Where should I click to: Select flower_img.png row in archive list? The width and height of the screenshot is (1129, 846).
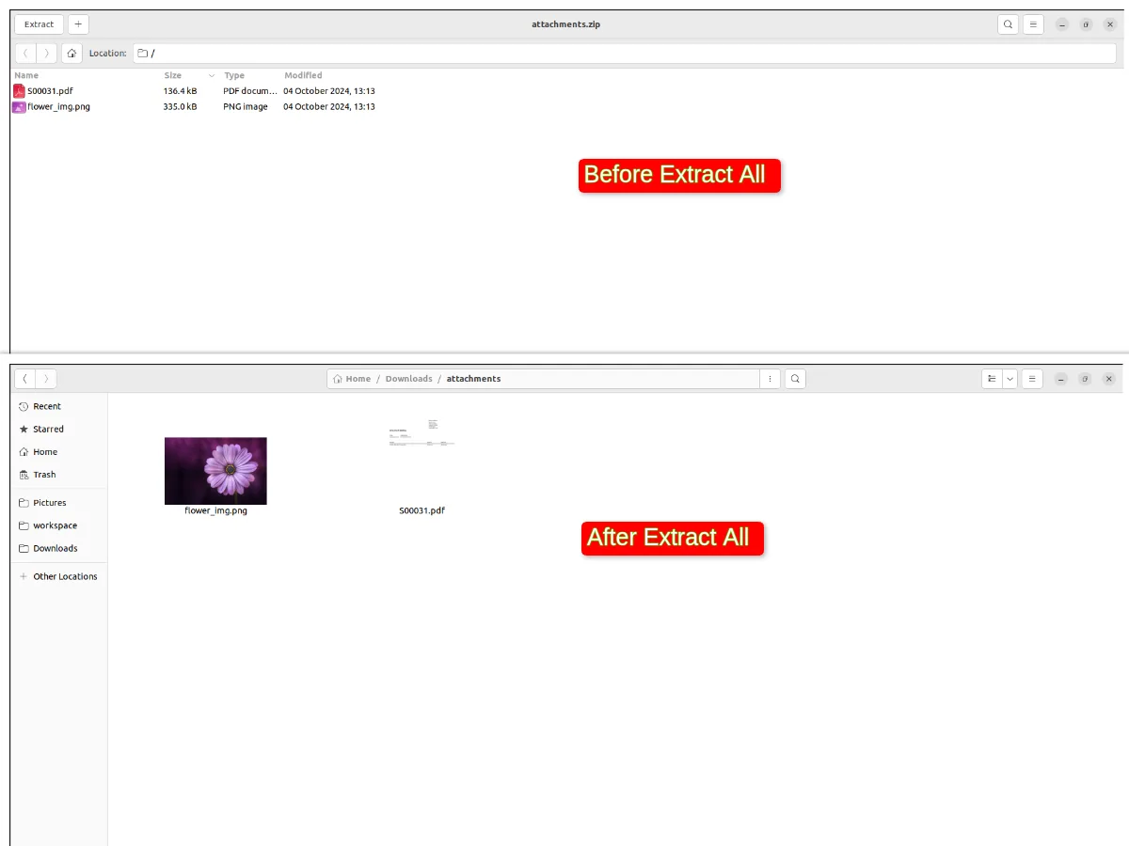pyautogui.click(x=194, y=107)
